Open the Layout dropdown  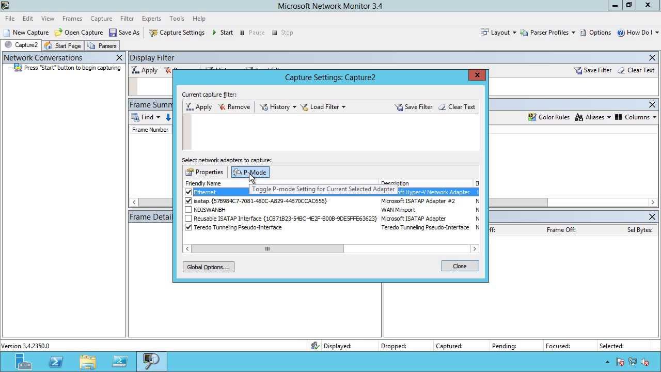[498, 33]
